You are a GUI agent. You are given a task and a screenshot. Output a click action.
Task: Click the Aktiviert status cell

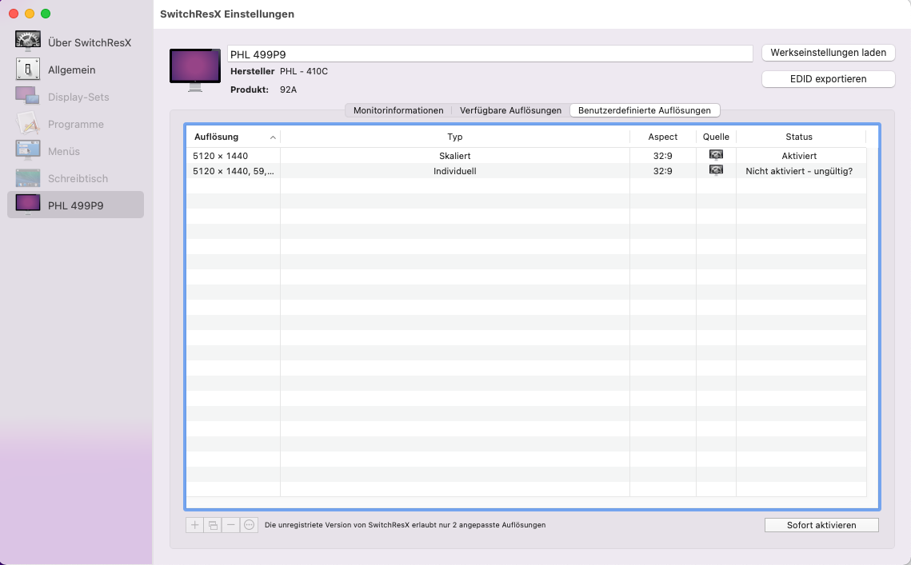click(799, 156)
